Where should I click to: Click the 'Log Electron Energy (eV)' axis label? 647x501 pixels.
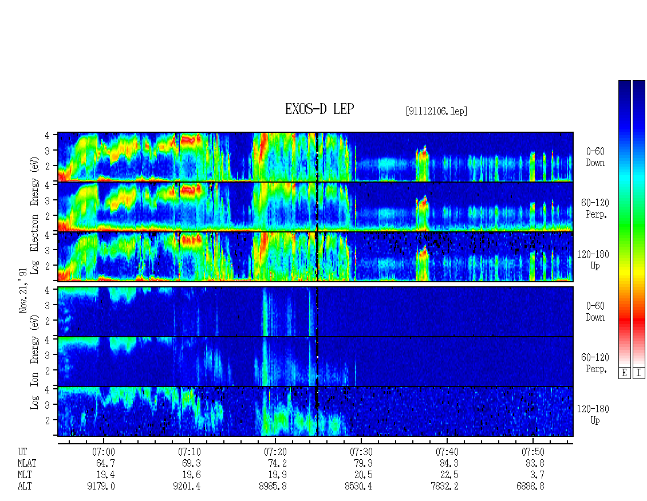(34, 215)
